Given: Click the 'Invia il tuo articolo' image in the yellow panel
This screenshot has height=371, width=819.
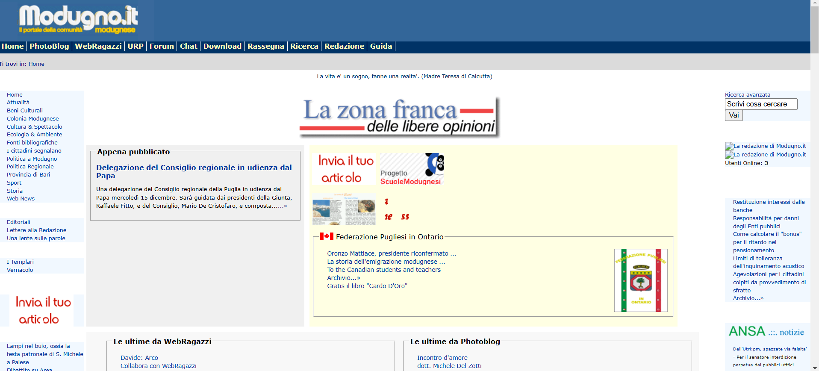Looking at the screenshot, I should 344,169.
